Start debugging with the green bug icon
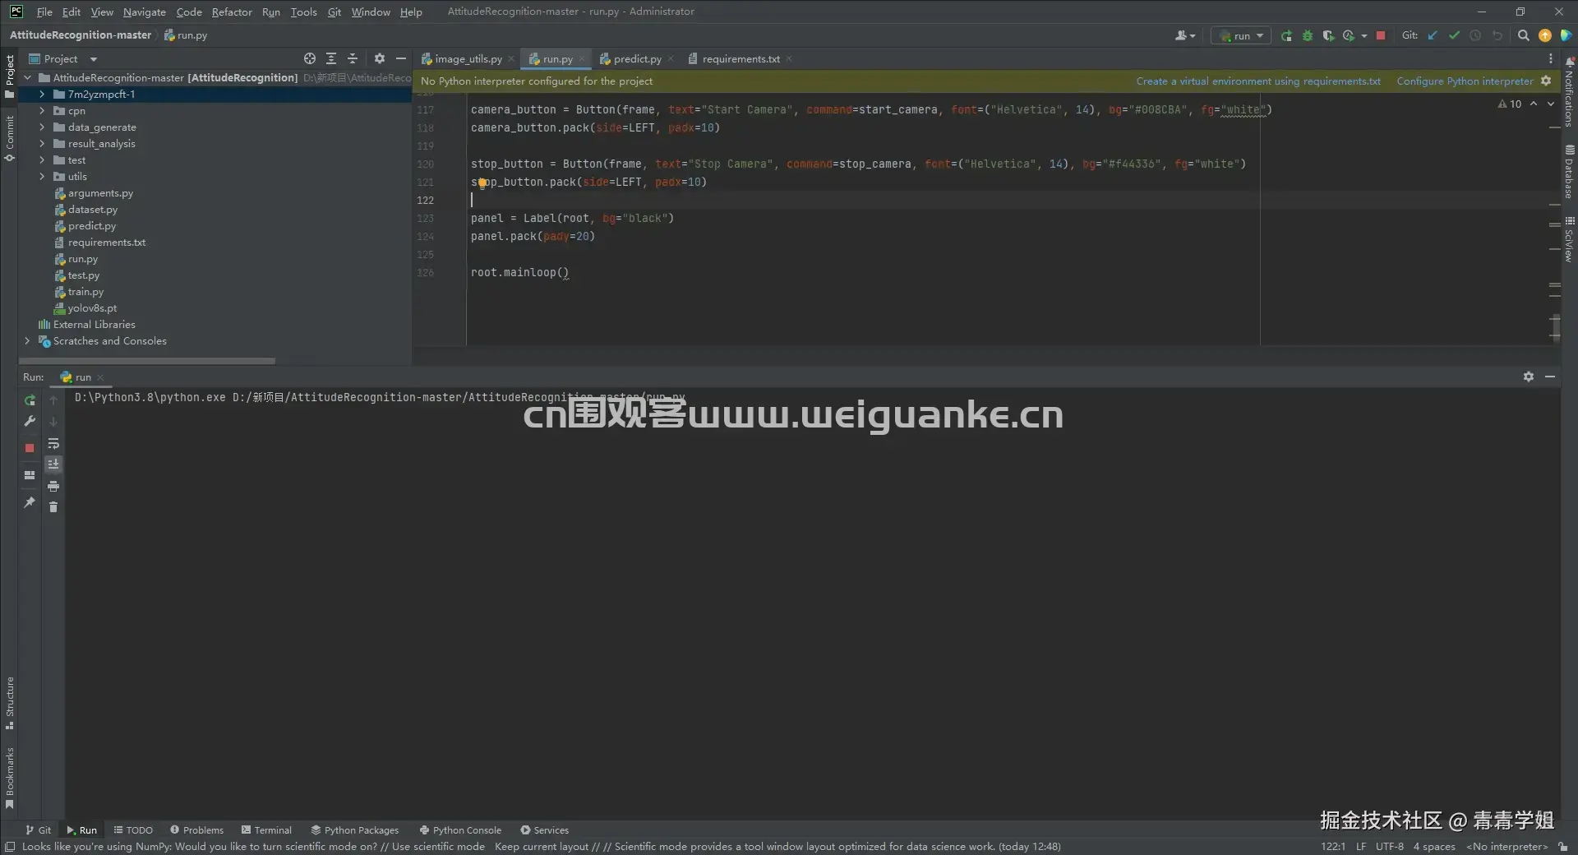 (1307, 35)
